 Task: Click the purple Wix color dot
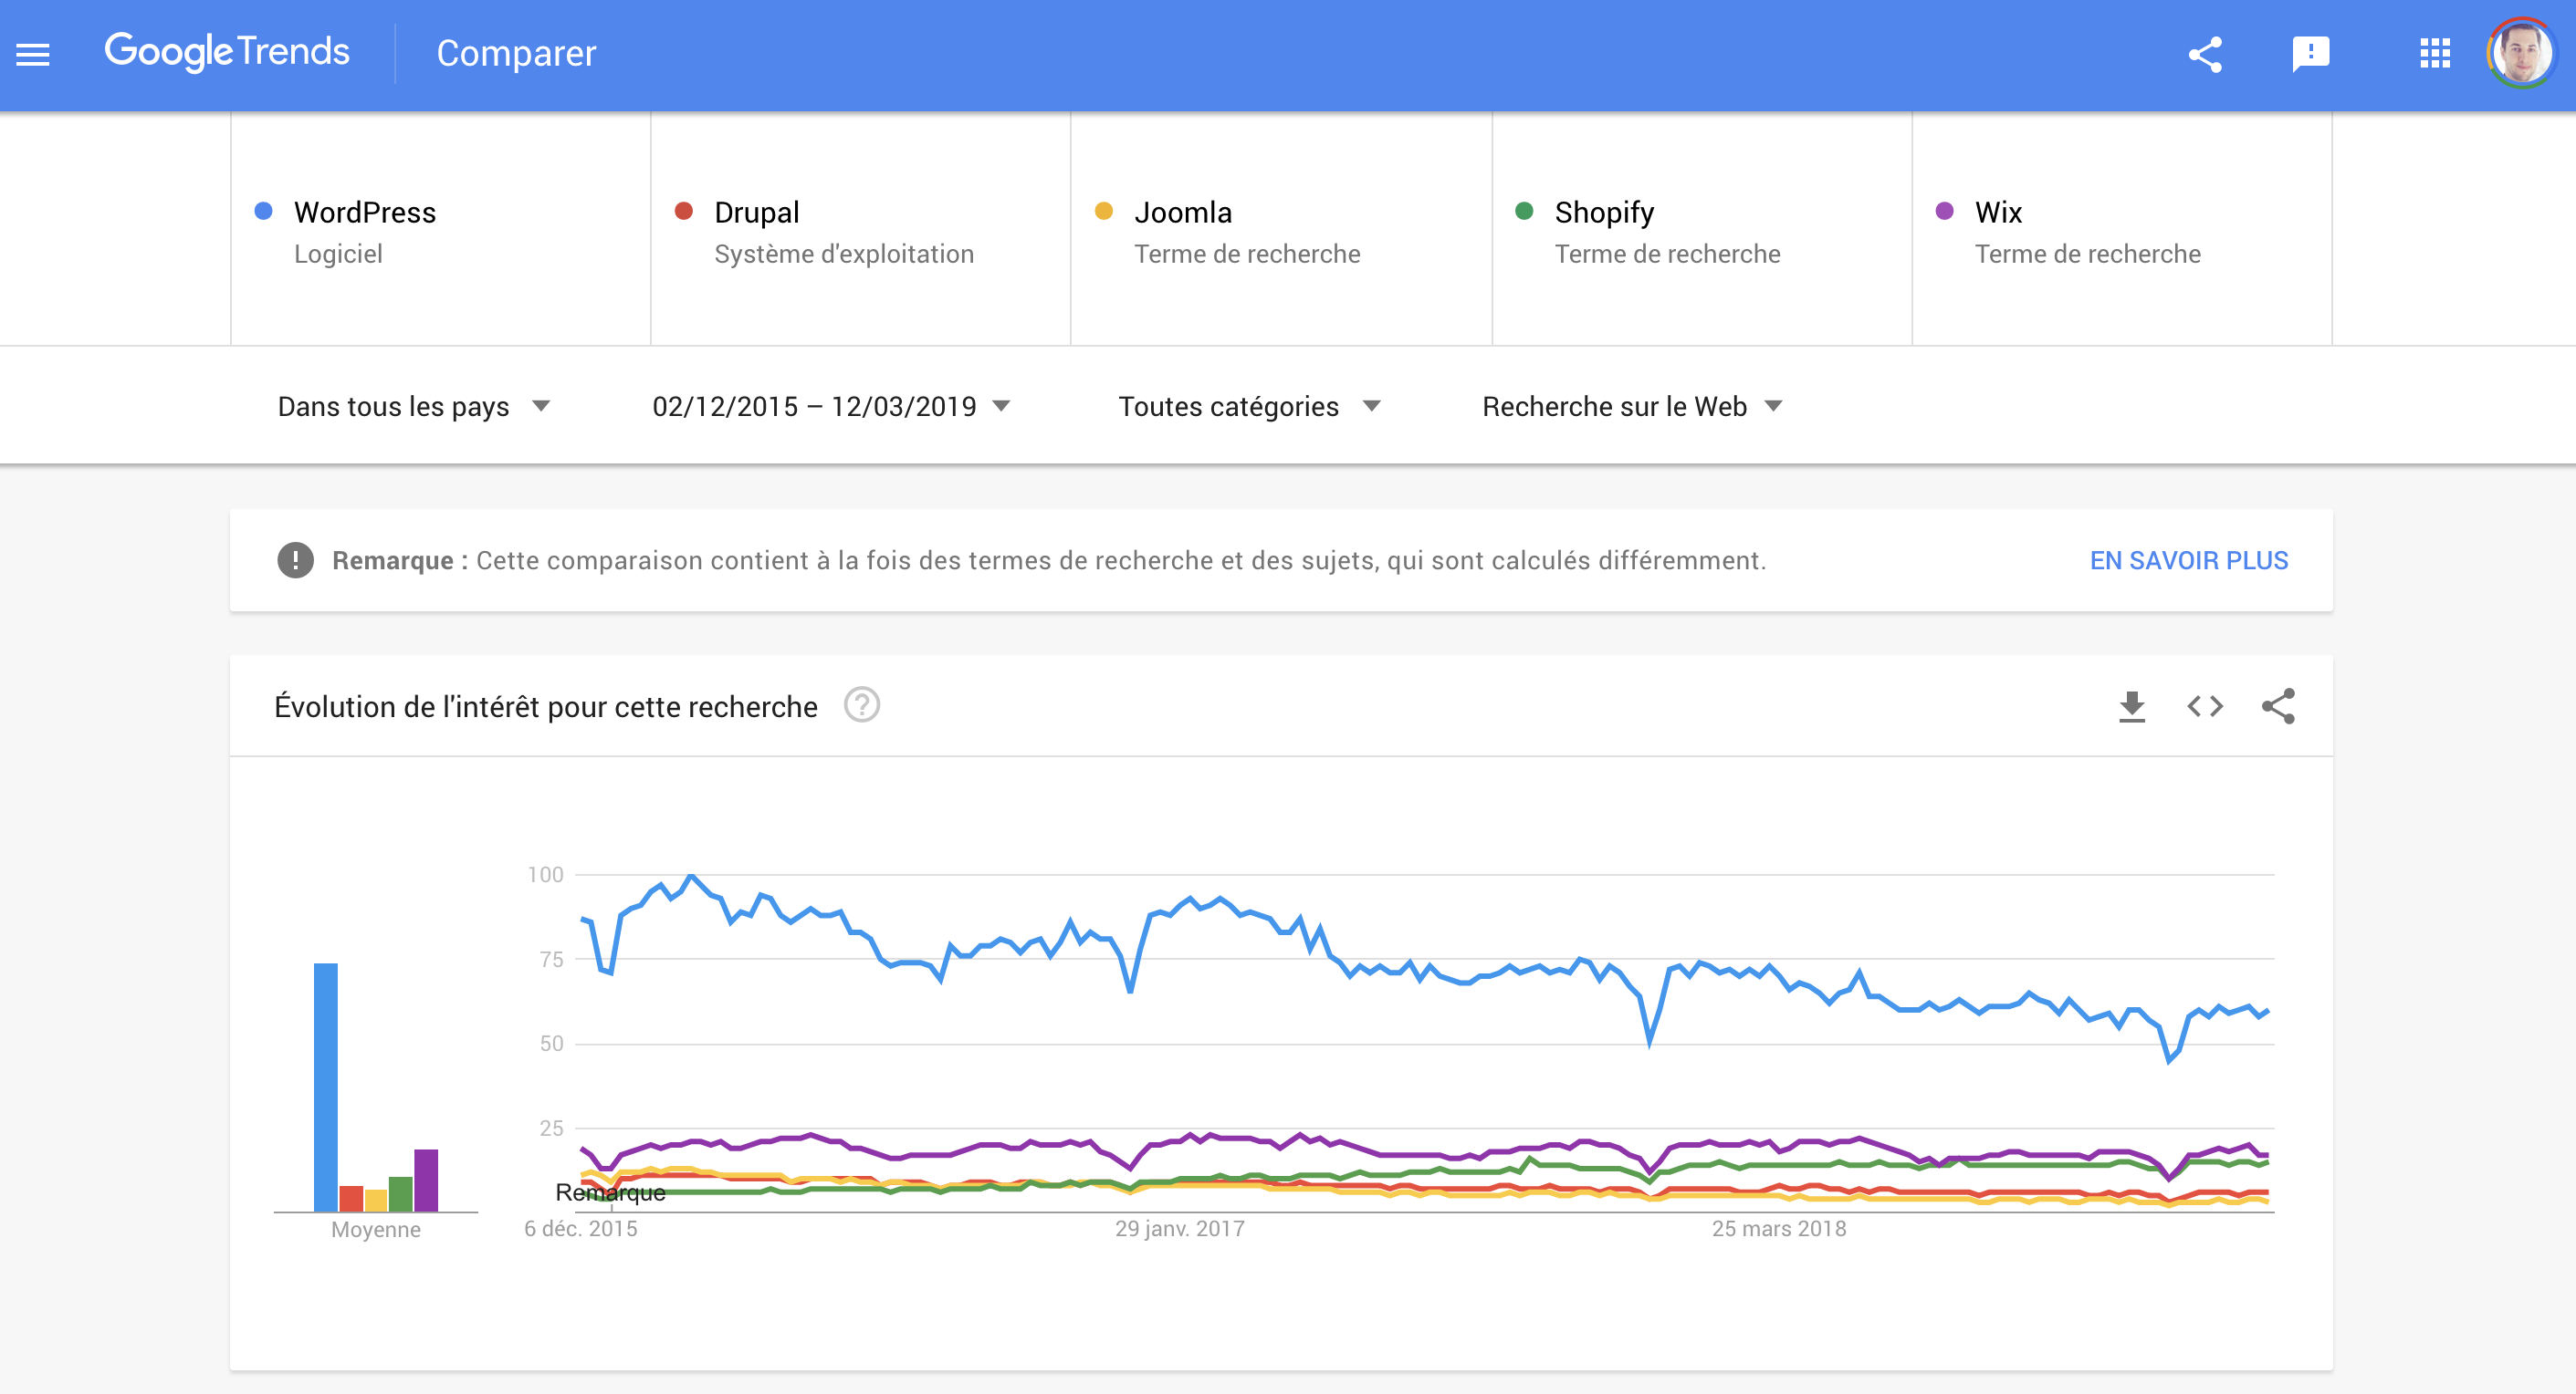pos(1945,211)
